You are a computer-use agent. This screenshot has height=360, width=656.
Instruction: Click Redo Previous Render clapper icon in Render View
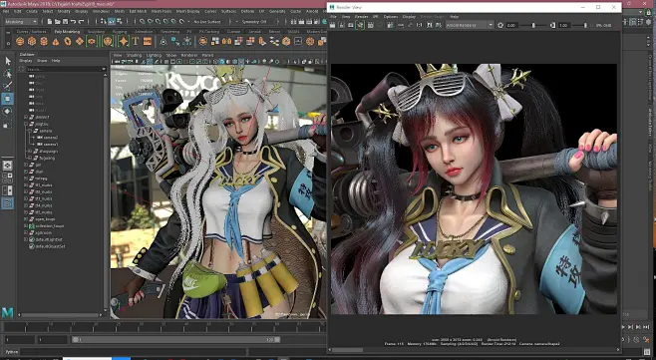(x=333, y=25)
